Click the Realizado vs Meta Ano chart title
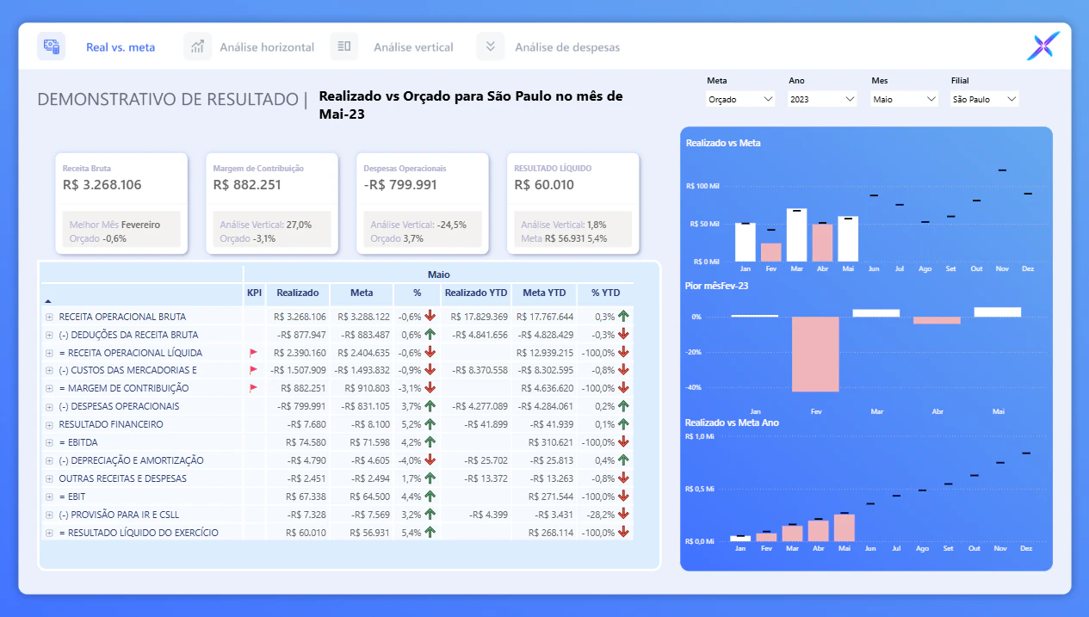The height and width of the screenshot is (617, 1089). (732, 423)
